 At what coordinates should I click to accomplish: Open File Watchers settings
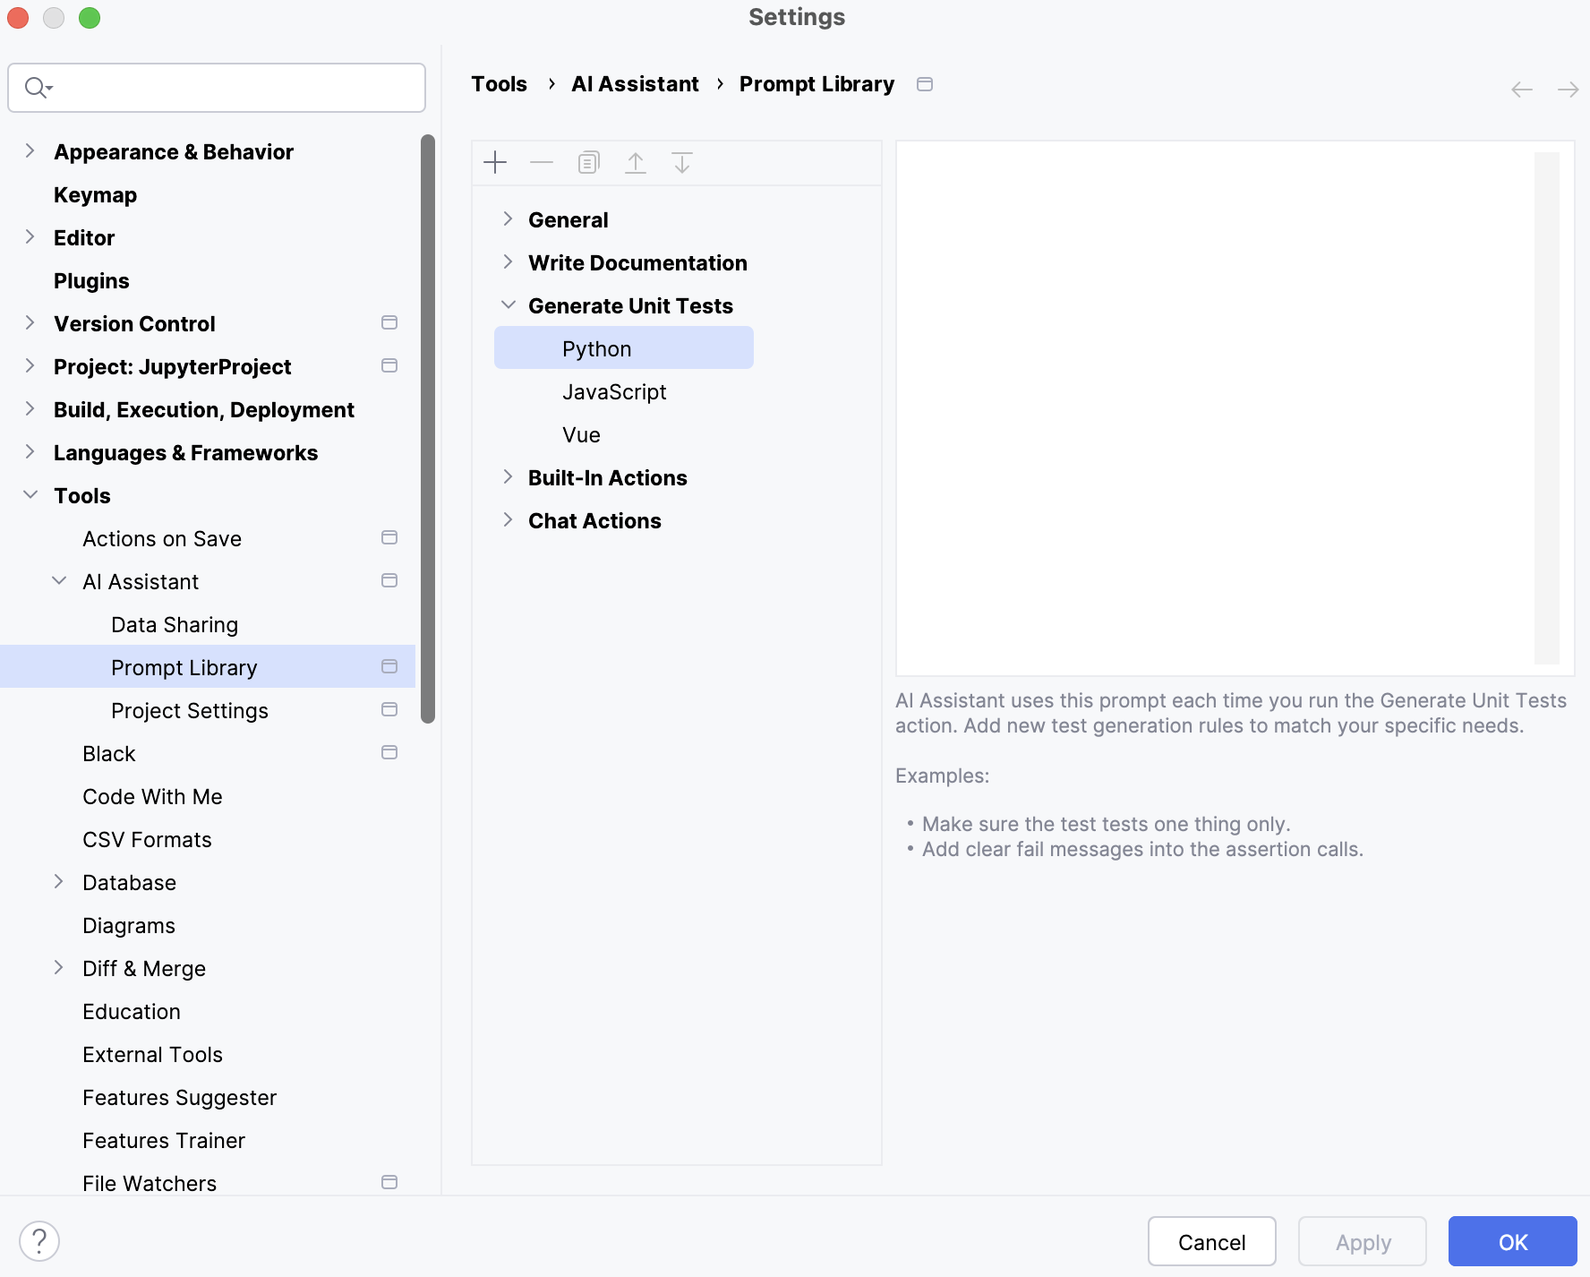pos(150,1184)
